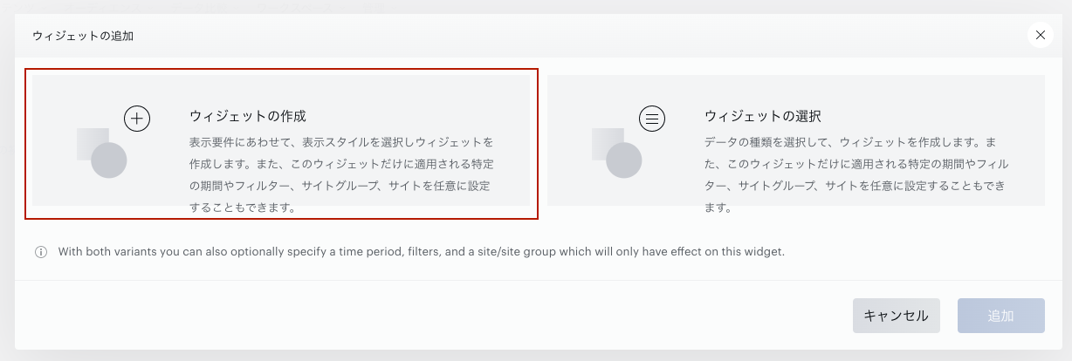Select the ウィジェットの選択 card
The width and height of the screenshot is (1072, 361).
pos(796,140)
